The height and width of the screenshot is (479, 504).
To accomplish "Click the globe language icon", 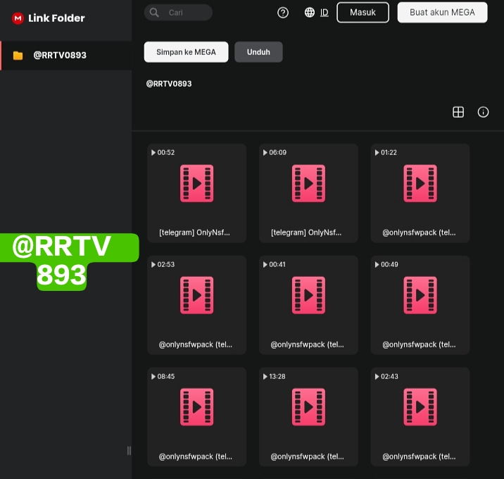I will point(310,13).
